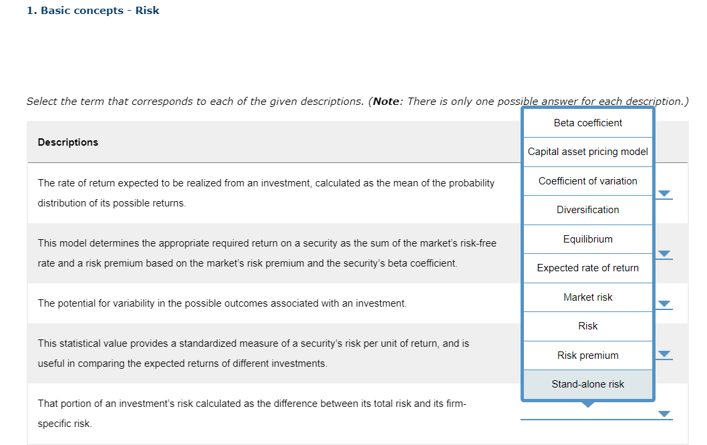Select "Beta coefficient" from the open dropdown list
Viewport: 707px width, 445px height.
point(588,123)
